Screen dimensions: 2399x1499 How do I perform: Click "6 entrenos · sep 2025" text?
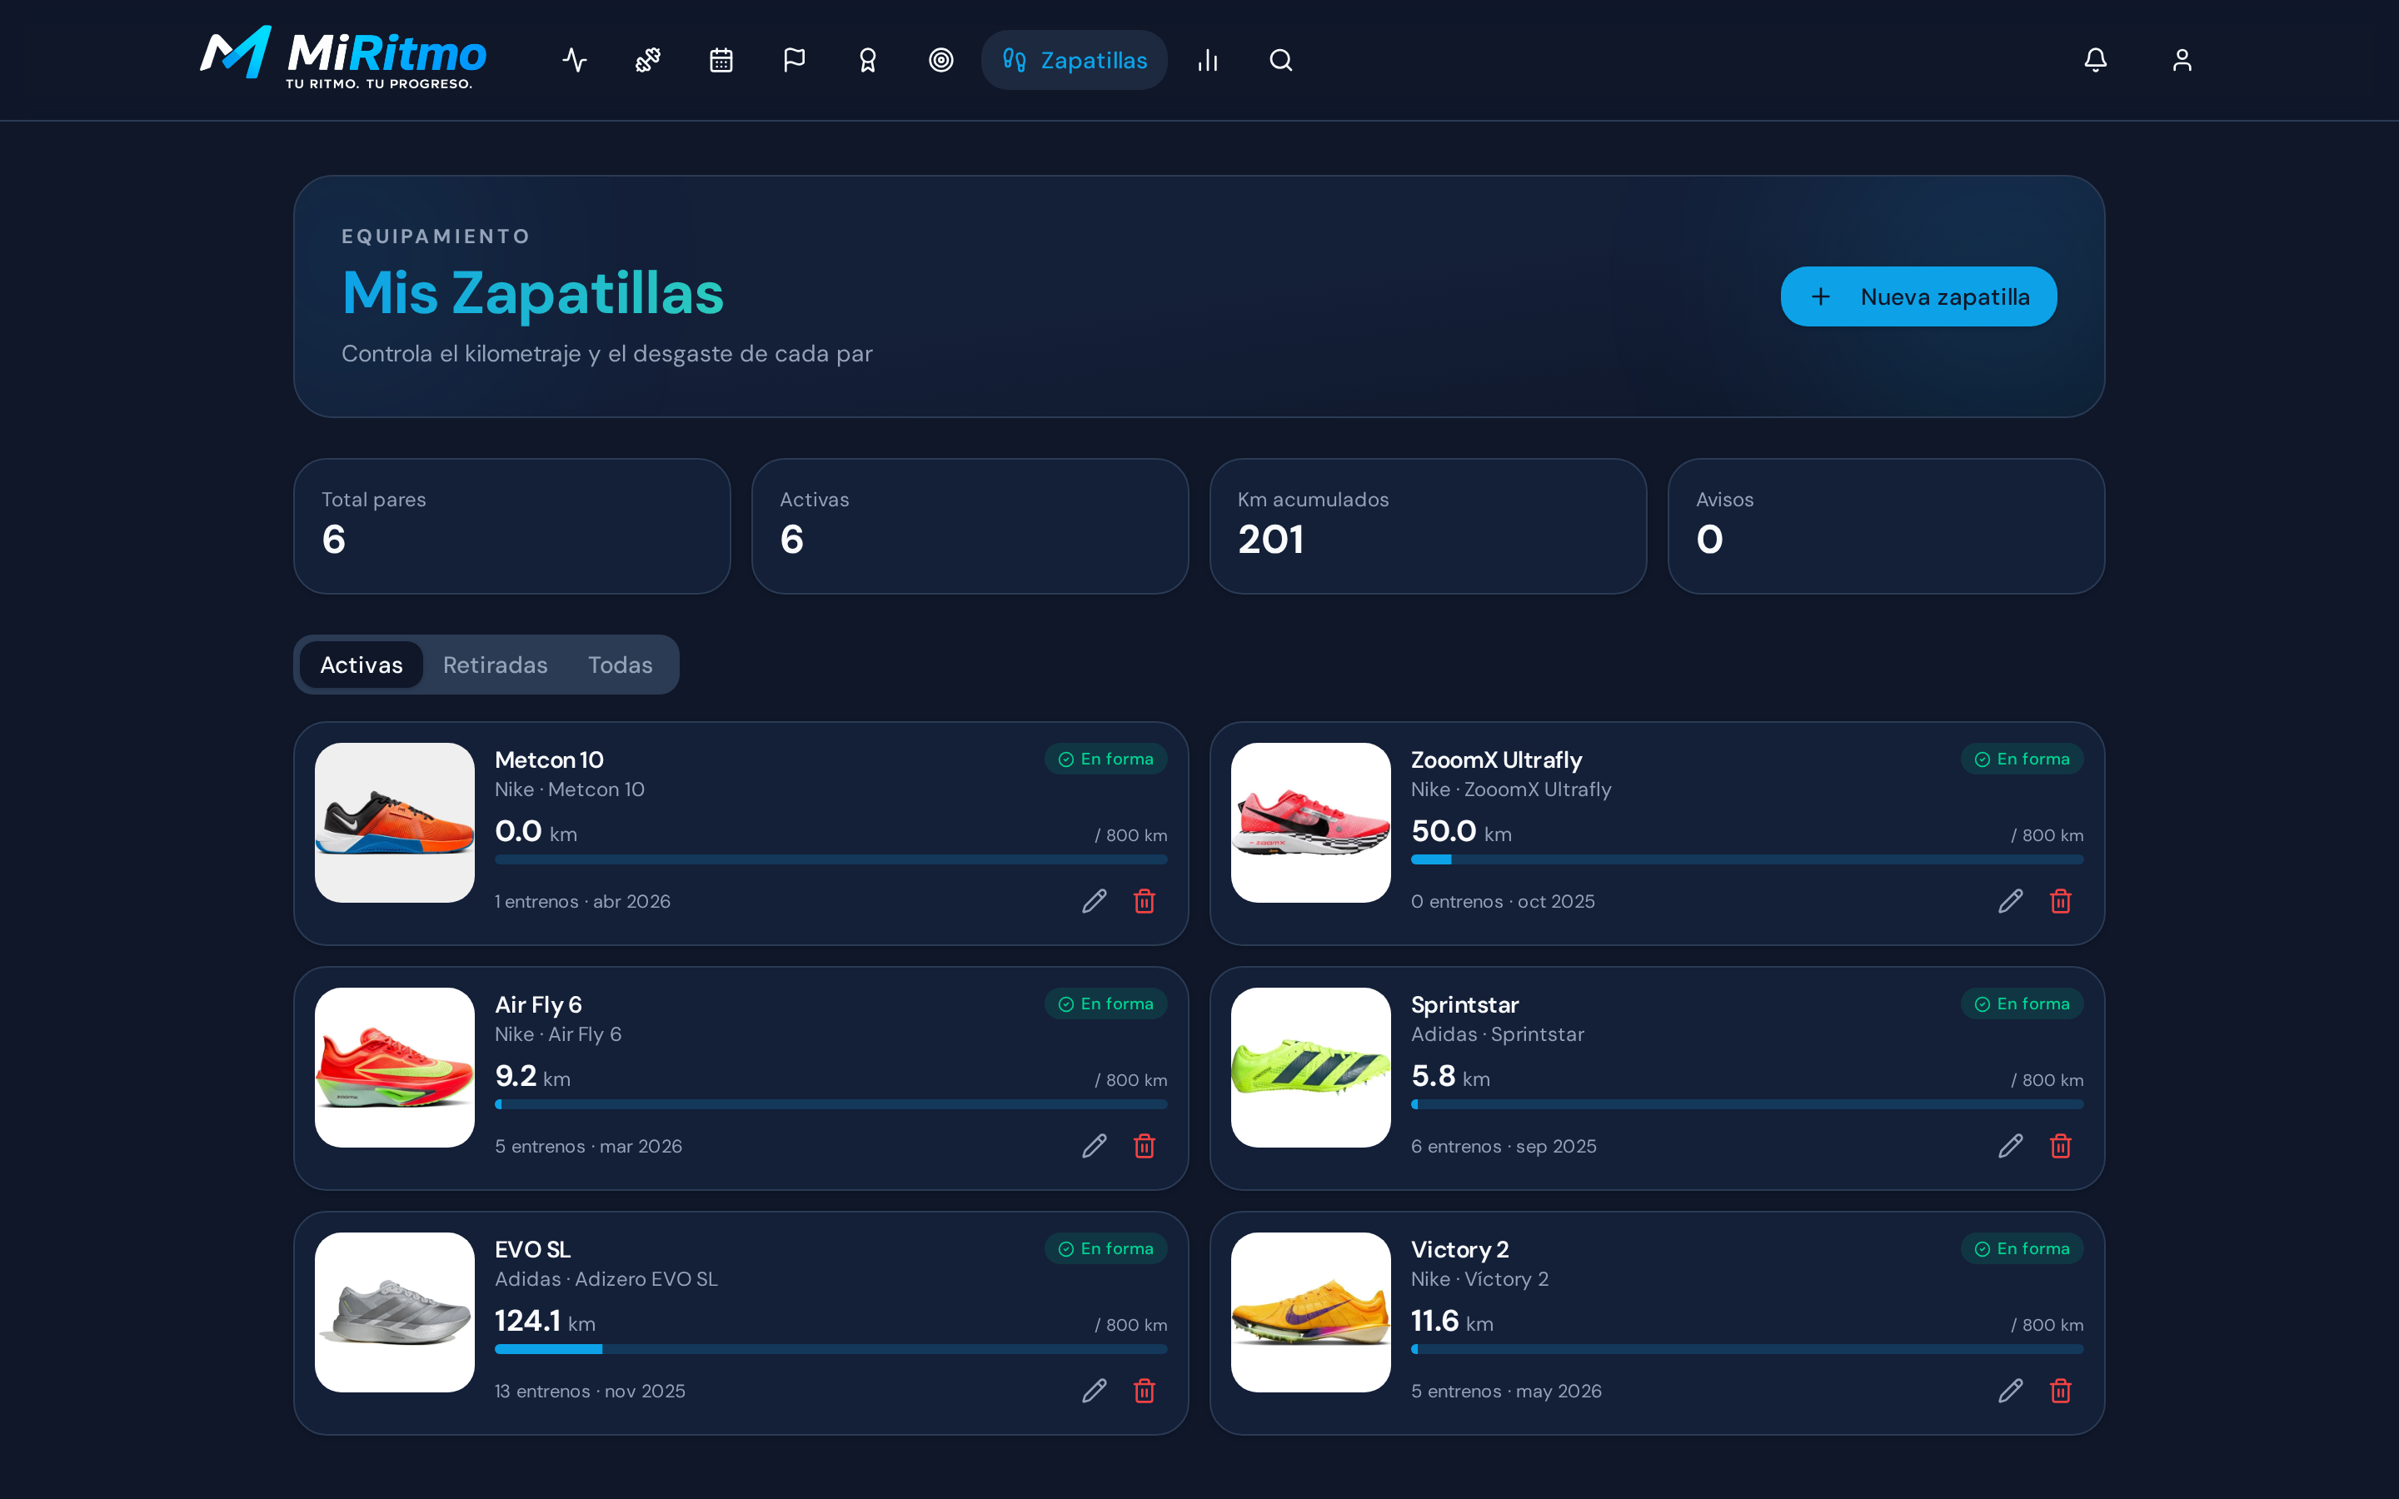pyautogui.click(x=1504, y=1146)
